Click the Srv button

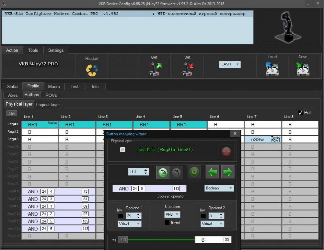[x=12, y=113]
